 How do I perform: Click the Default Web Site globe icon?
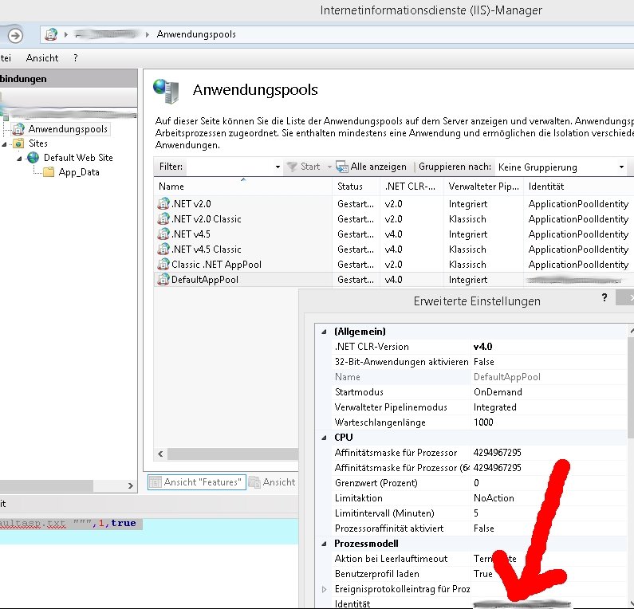click(x=33, y=158)
